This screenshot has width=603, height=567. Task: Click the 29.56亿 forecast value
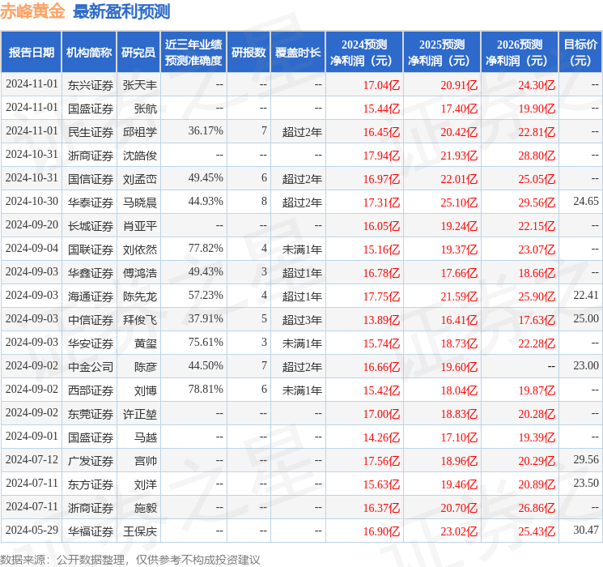click(x=537, y=202)
